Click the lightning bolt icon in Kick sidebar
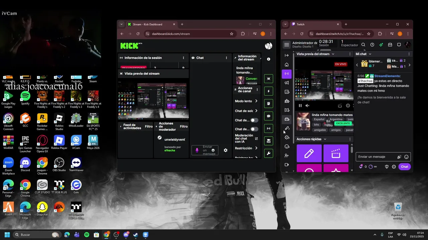This screenshot has width=428, height=240. point(269,91)
